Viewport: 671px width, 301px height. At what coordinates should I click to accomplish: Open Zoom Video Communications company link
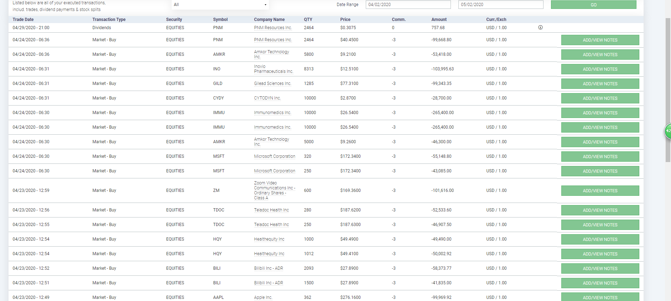tap(275, 190)
